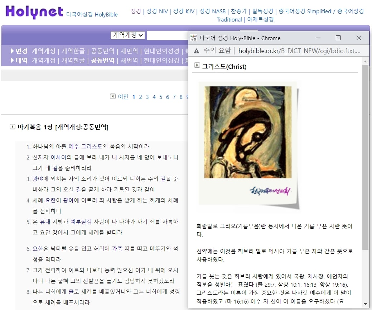Screen dimensions: 372x310
Task: Click the previous page arrow icon beside 이전
Action: [x=113, y=96]
